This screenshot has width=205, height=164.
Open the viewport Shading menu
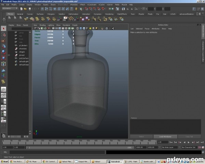42,25
